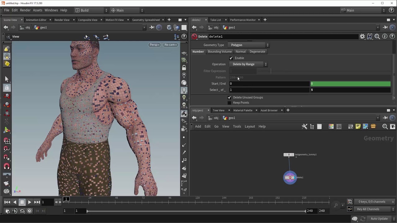Click the magnifier search icon in parameter header
This screenshot has height=223, width=397.
coord(377,37)
